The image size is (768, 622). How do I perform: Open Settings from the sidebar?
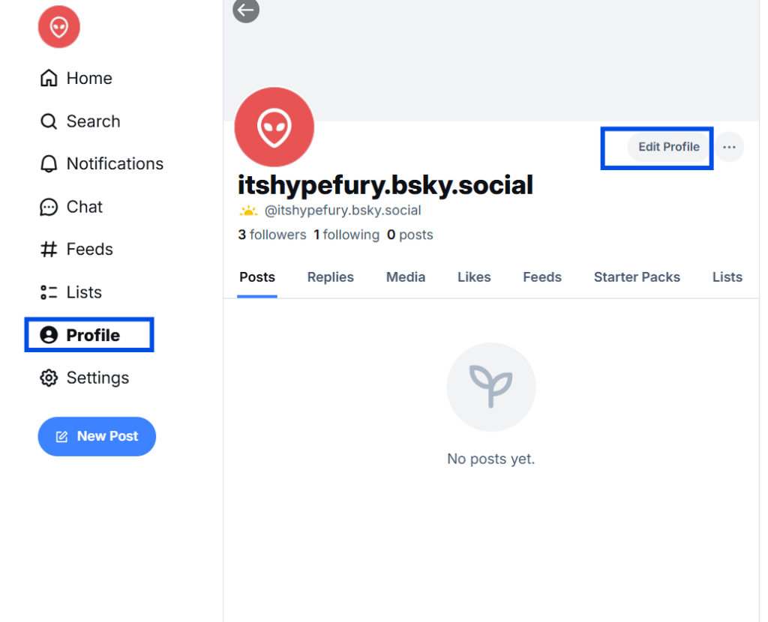[84, 378]
